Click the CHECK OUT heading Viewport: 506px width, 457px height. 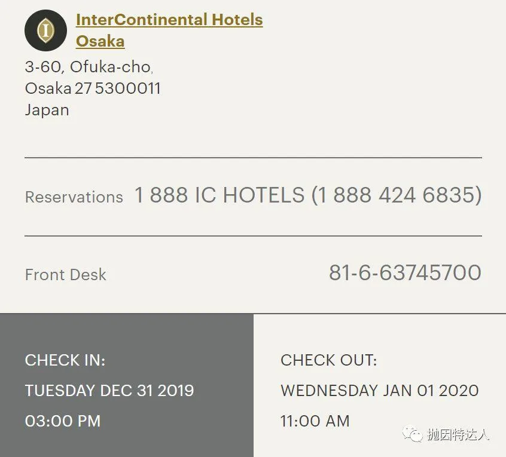329,360
